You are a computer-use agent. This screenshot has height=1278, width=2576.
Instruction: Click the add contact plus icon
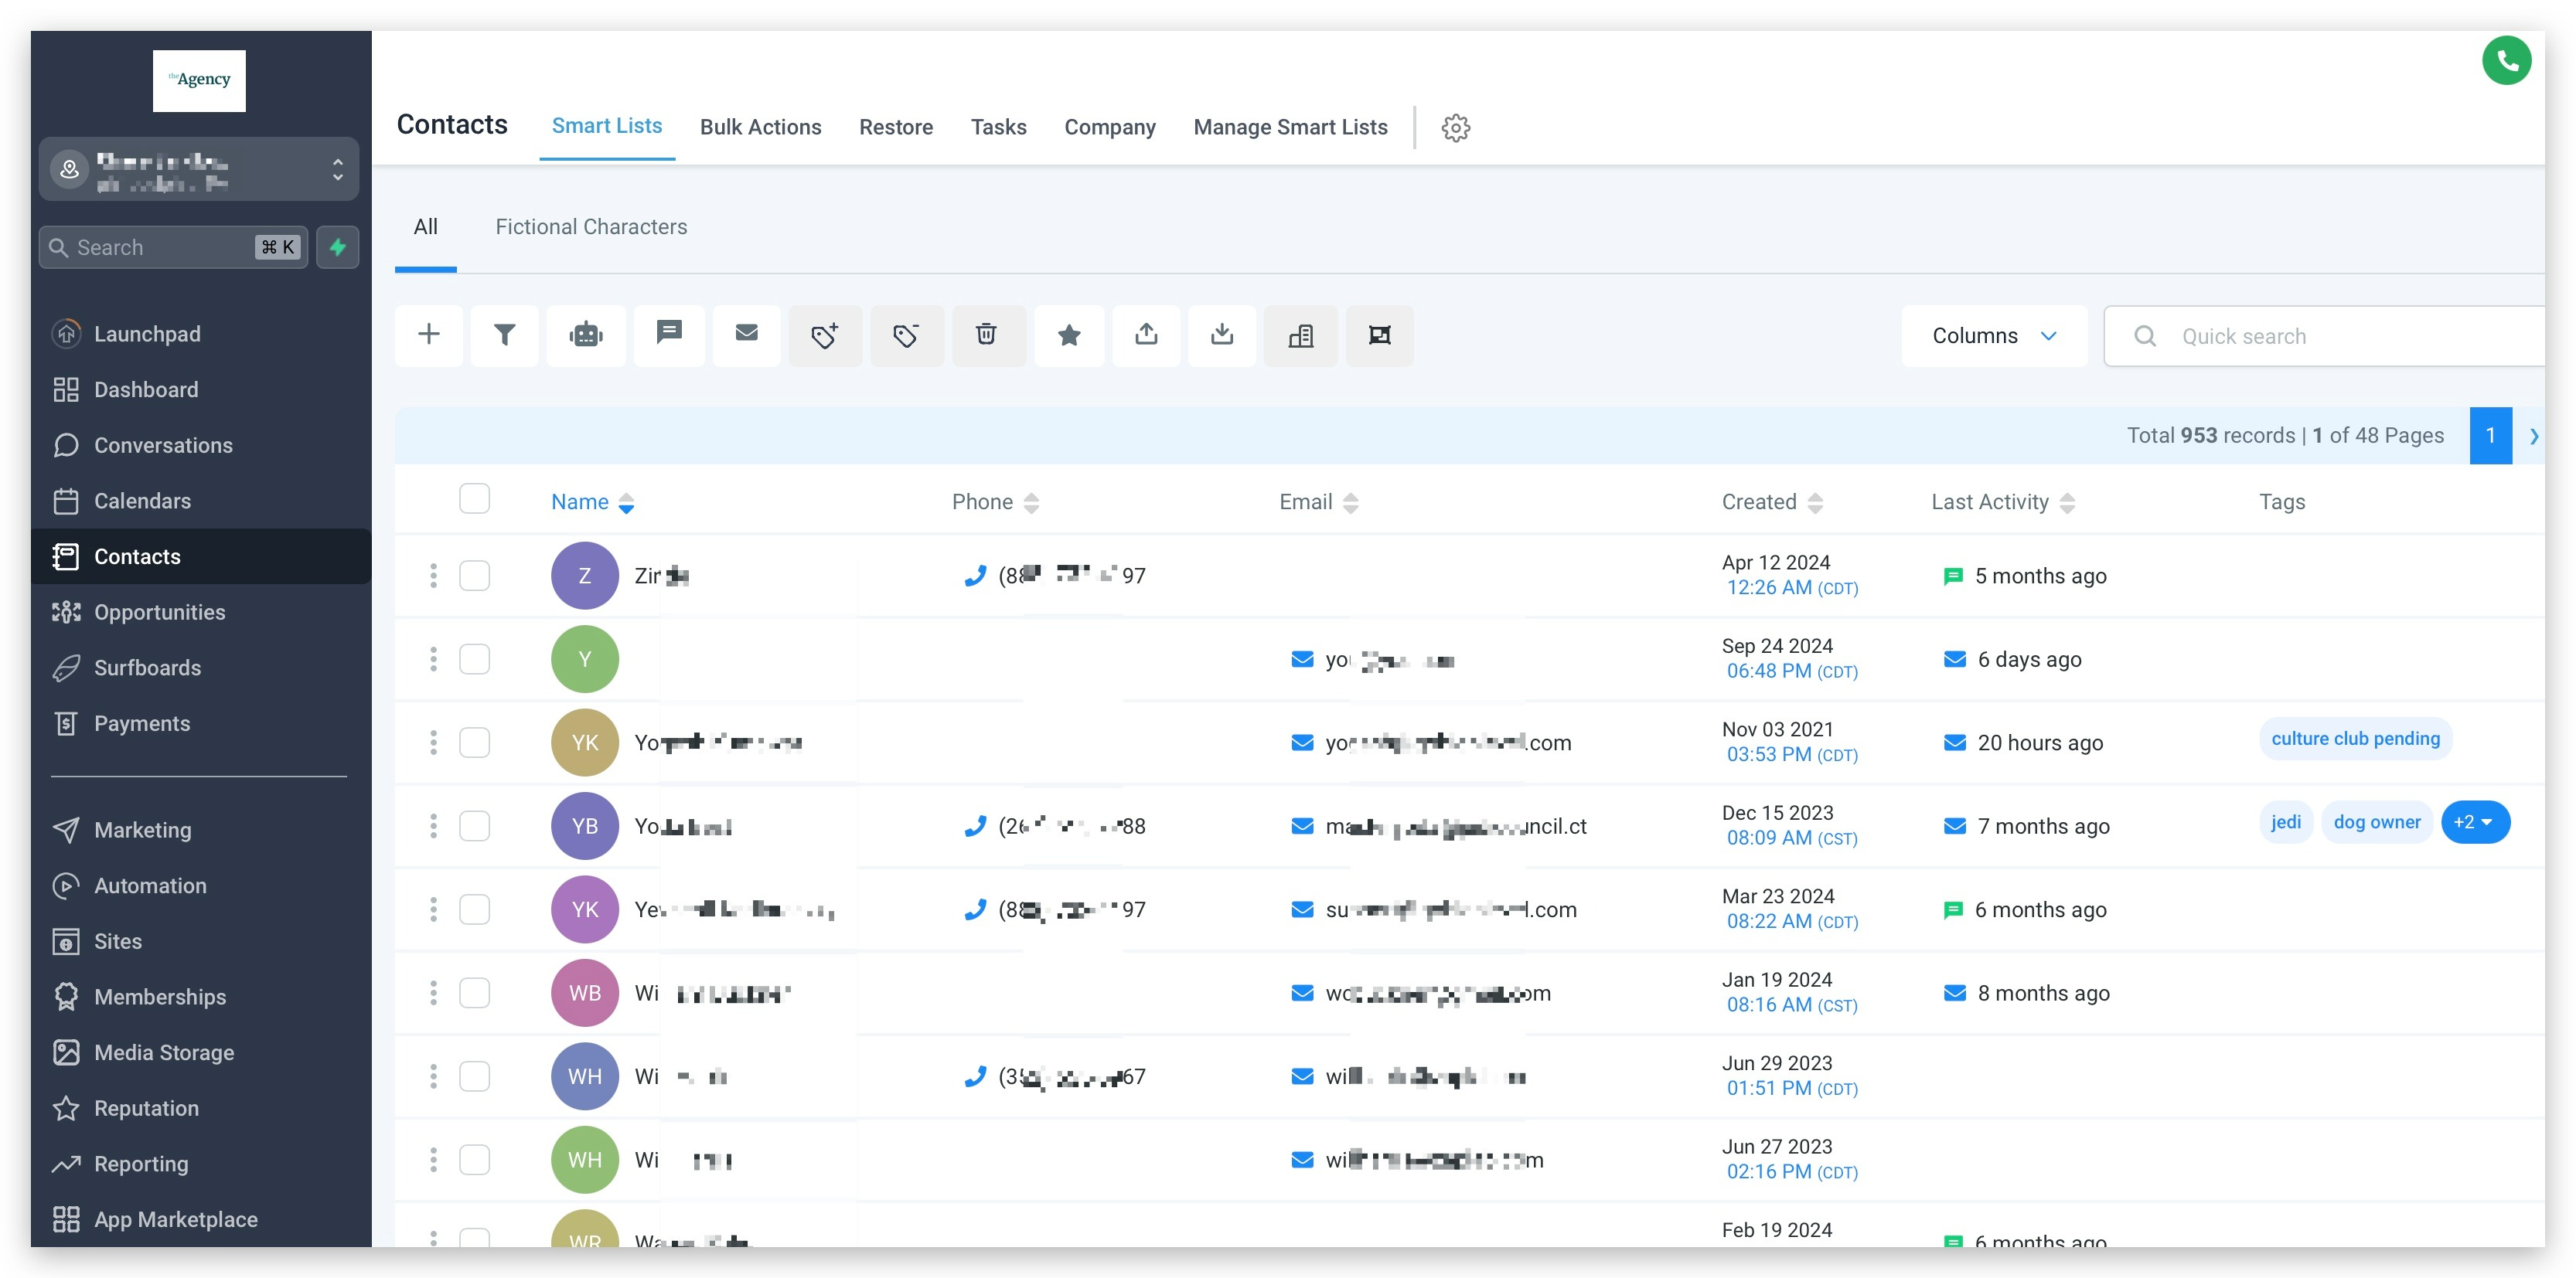[x=428, y=335]
